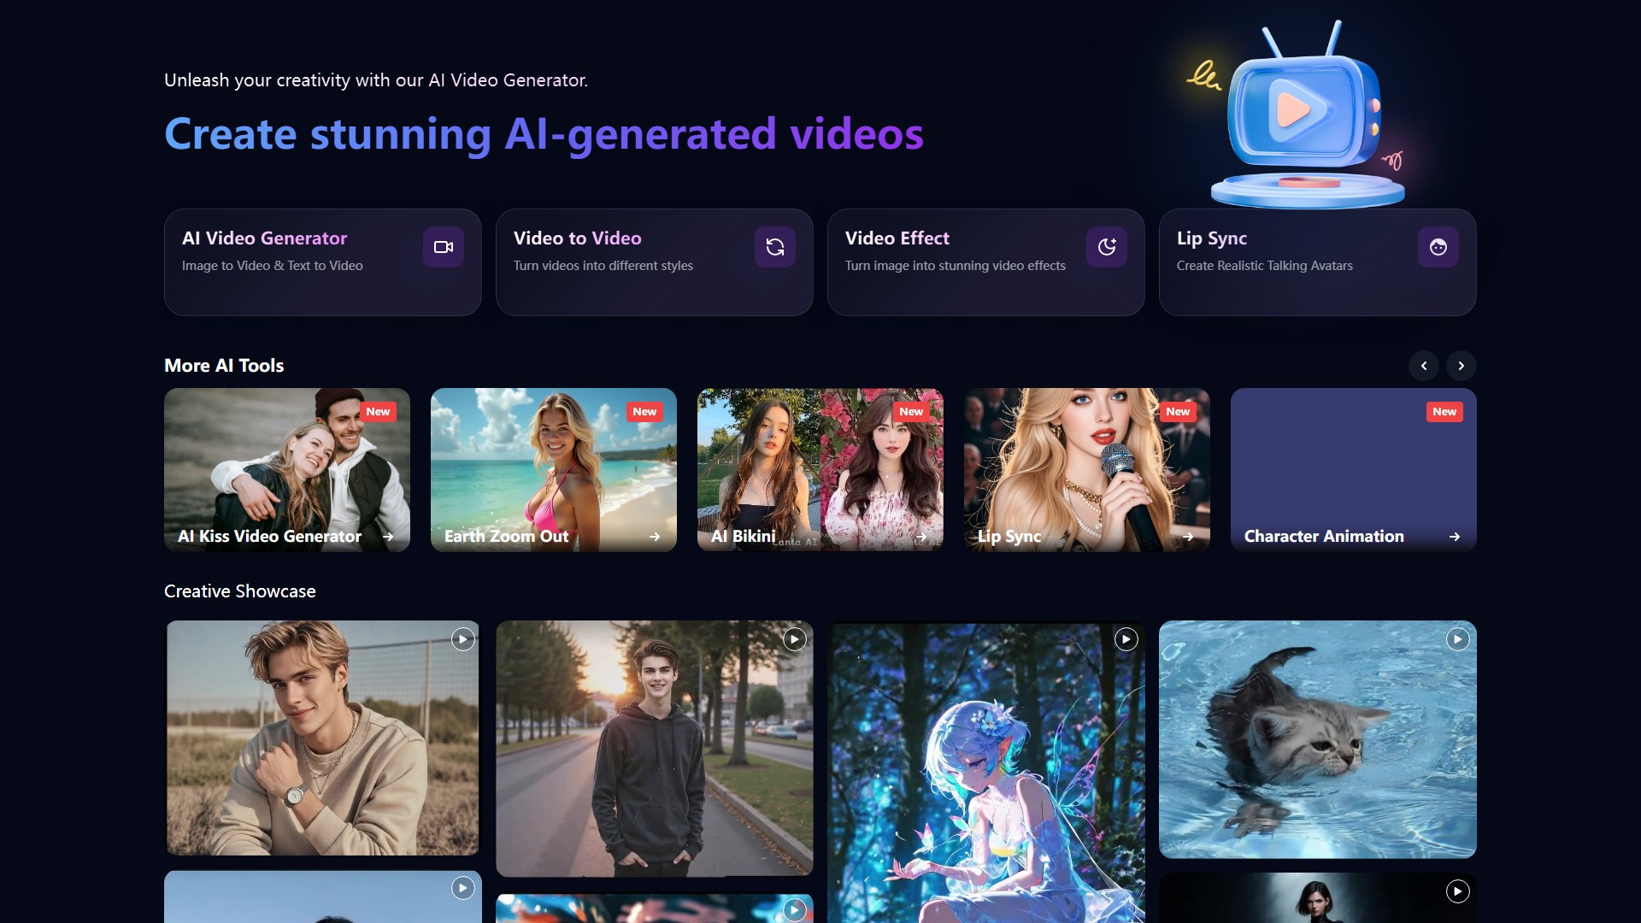1641x923 pixels.
Task: Play the swimming kitten showcase video
Action: (x=1457, y=639)
